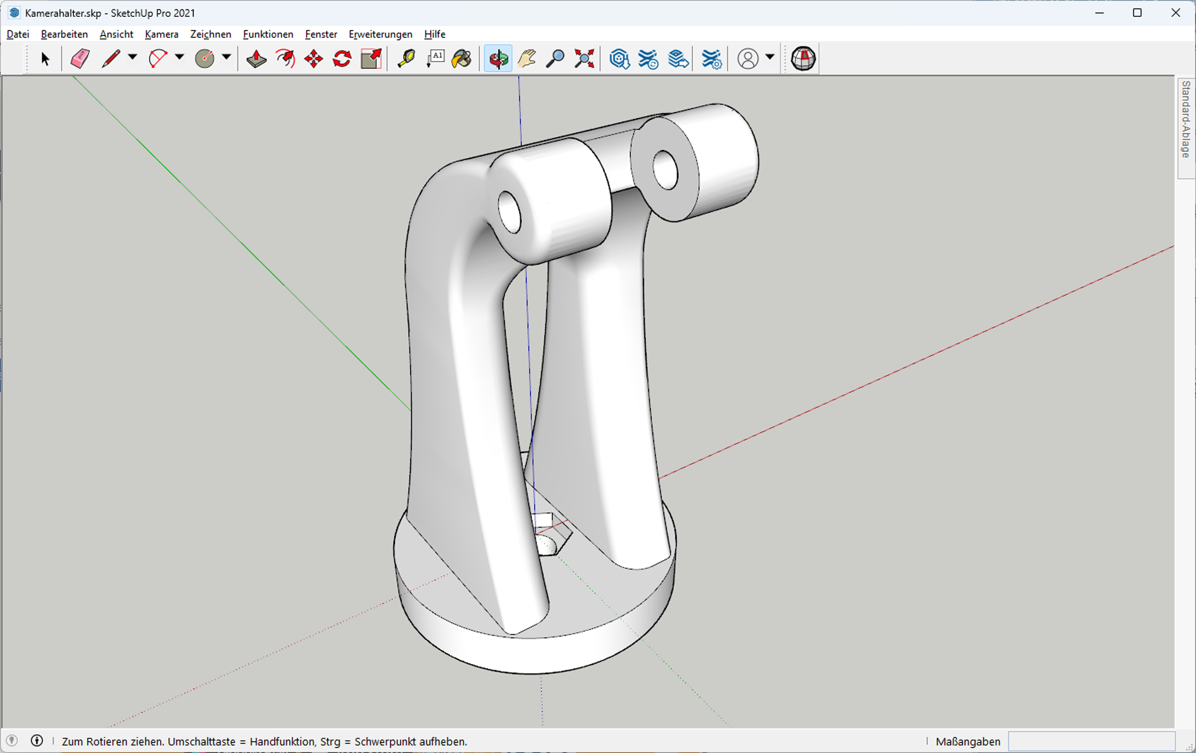
Task: Select the Move tool
Action: (x=313, y=59)
